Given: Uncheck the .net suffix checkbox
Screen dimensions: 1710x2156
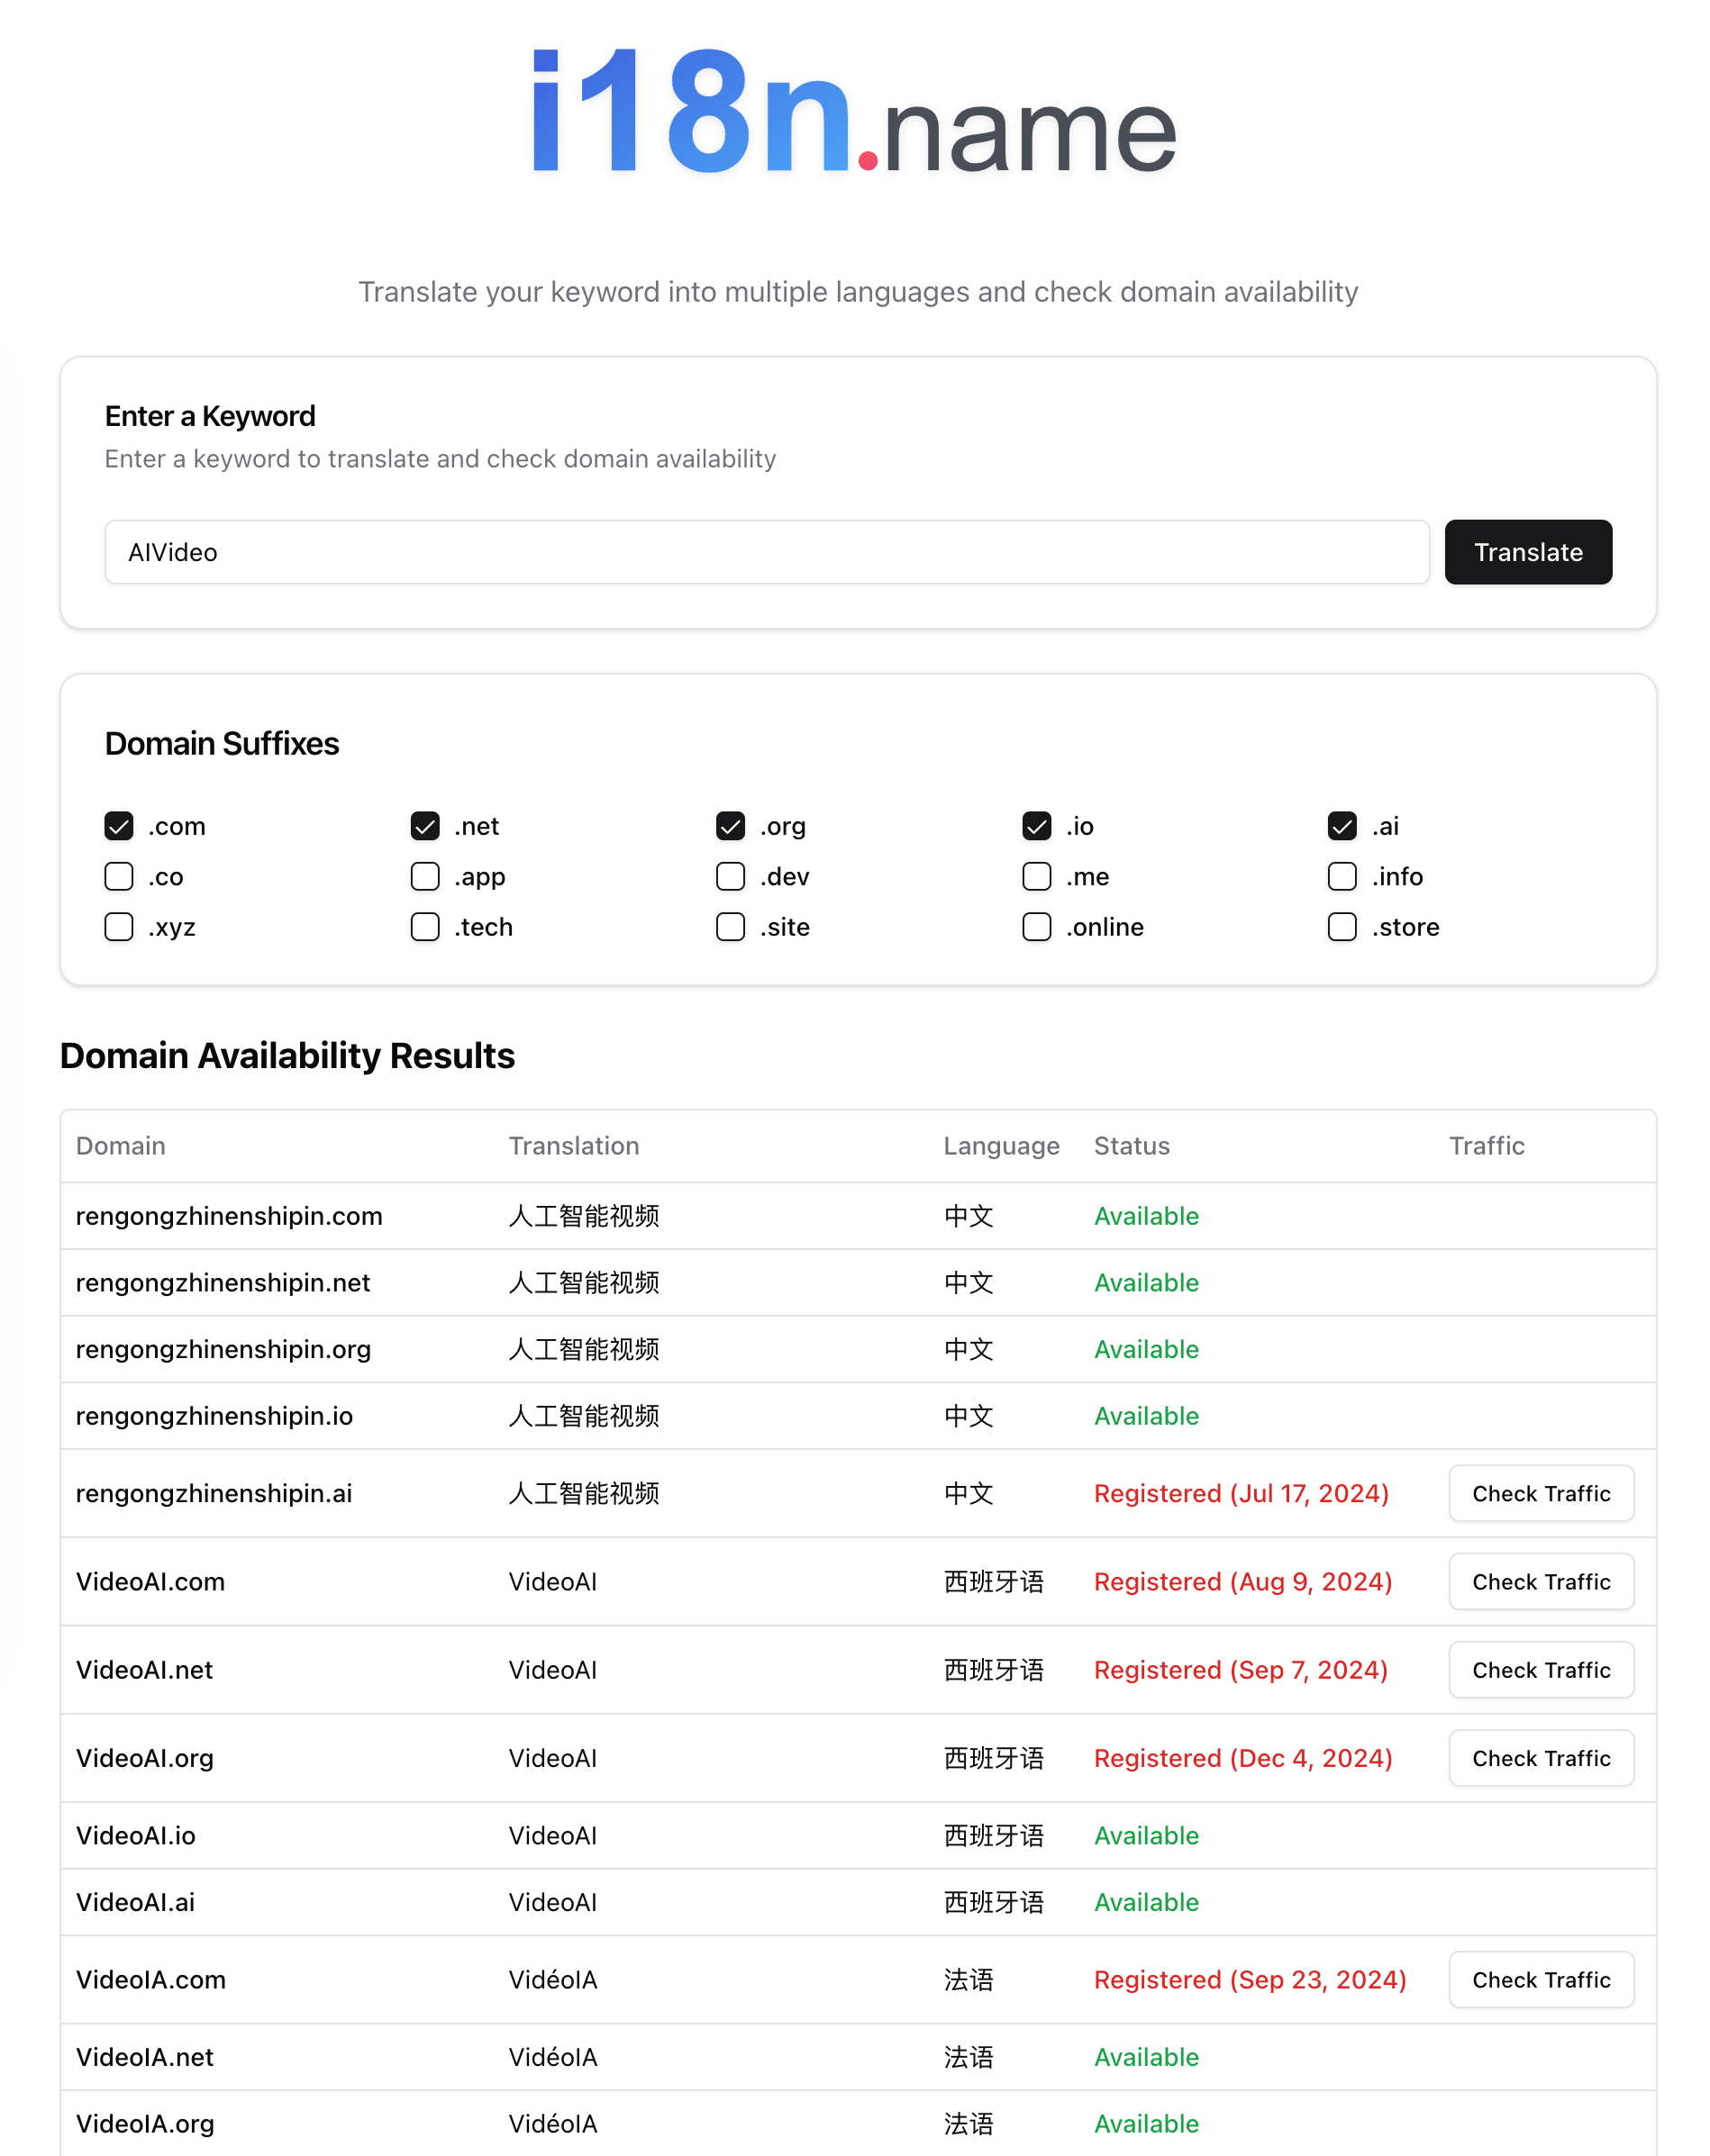Looking at the screenshot, I should [425, 826].
